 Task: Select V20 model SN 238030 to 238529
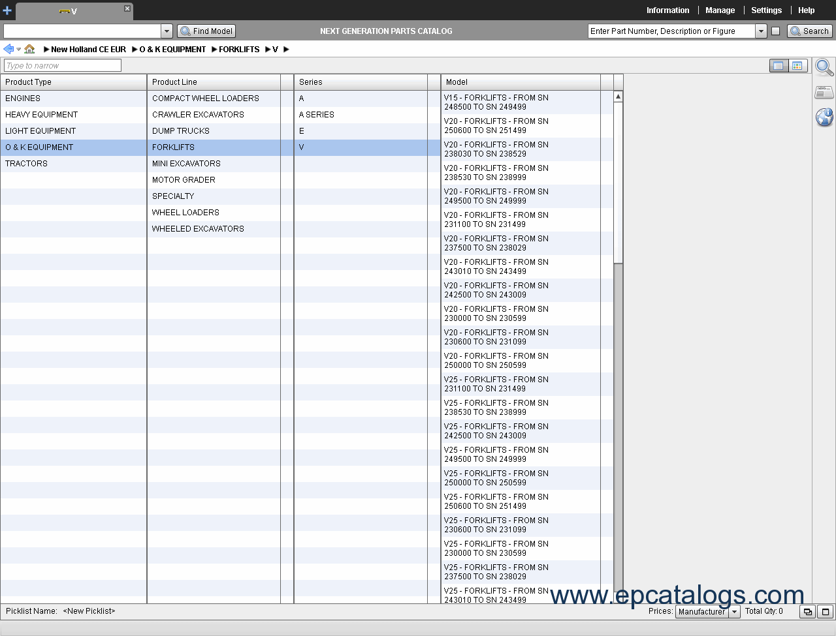(x=521, y=149)
